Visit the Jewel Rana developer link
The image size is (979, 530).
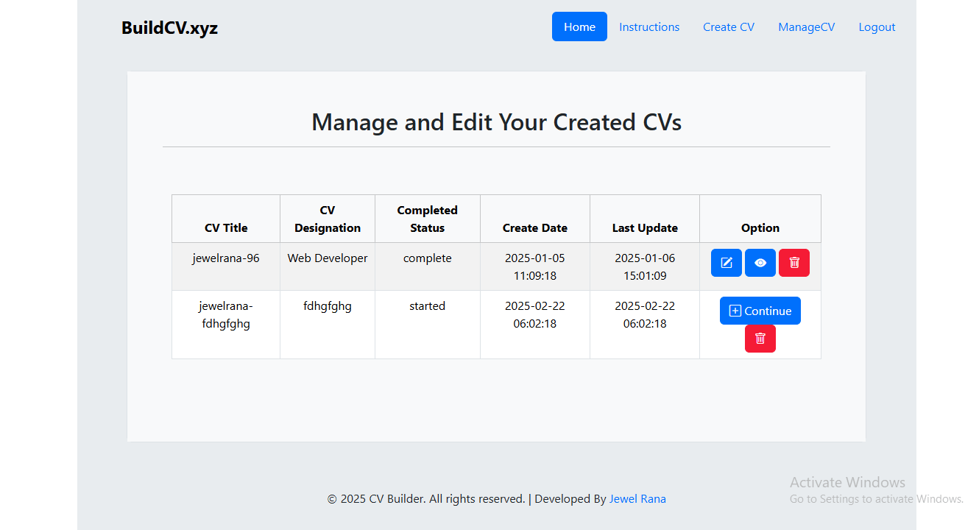point(637,499)
